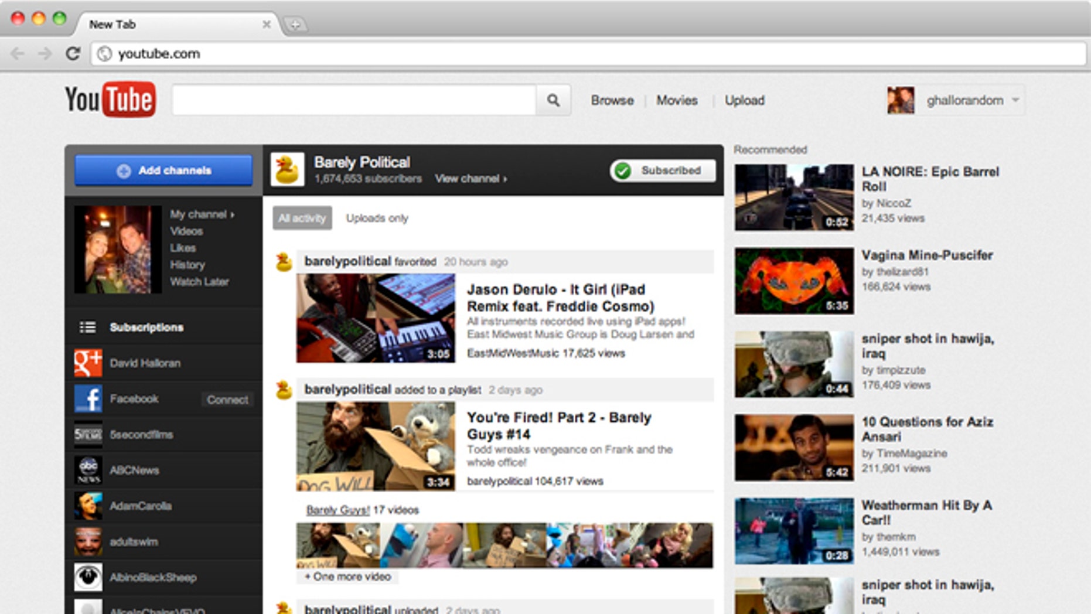Click the Facebook logo icon in the sidebar

88,398
